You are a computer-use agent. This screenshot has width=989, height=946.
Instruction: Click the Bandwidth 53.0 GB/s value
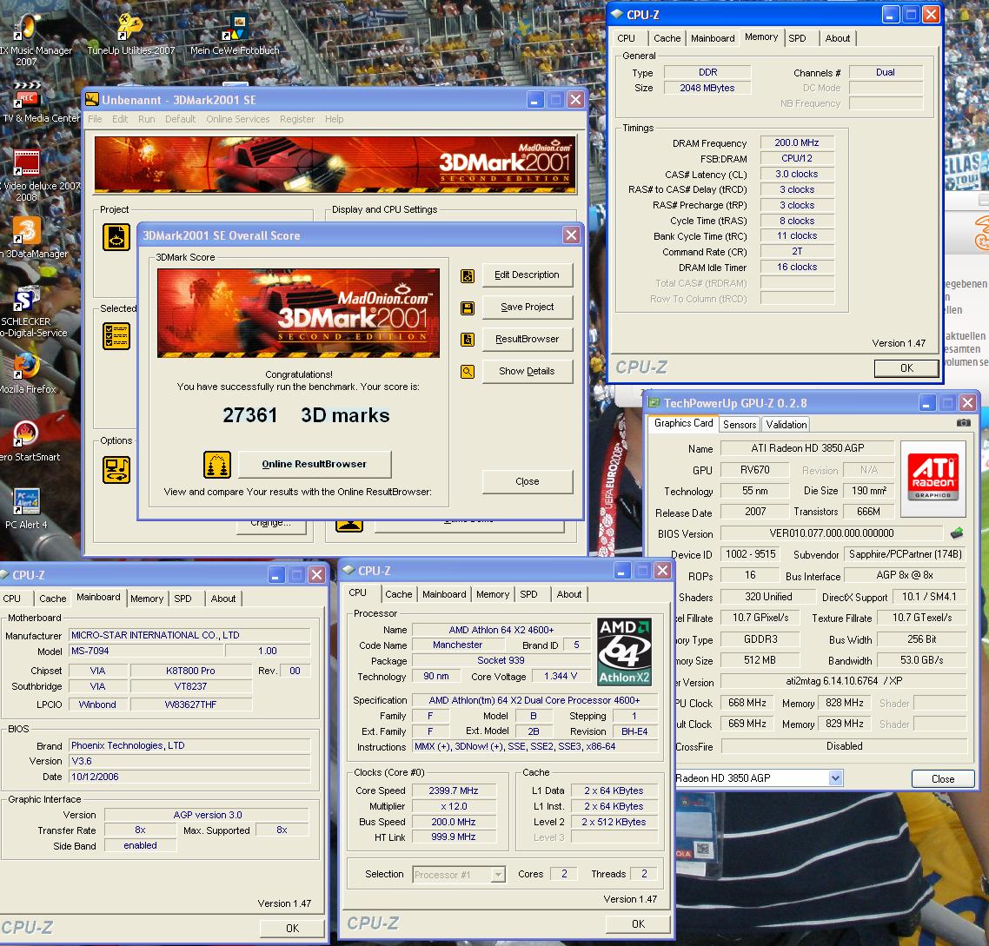921,660
